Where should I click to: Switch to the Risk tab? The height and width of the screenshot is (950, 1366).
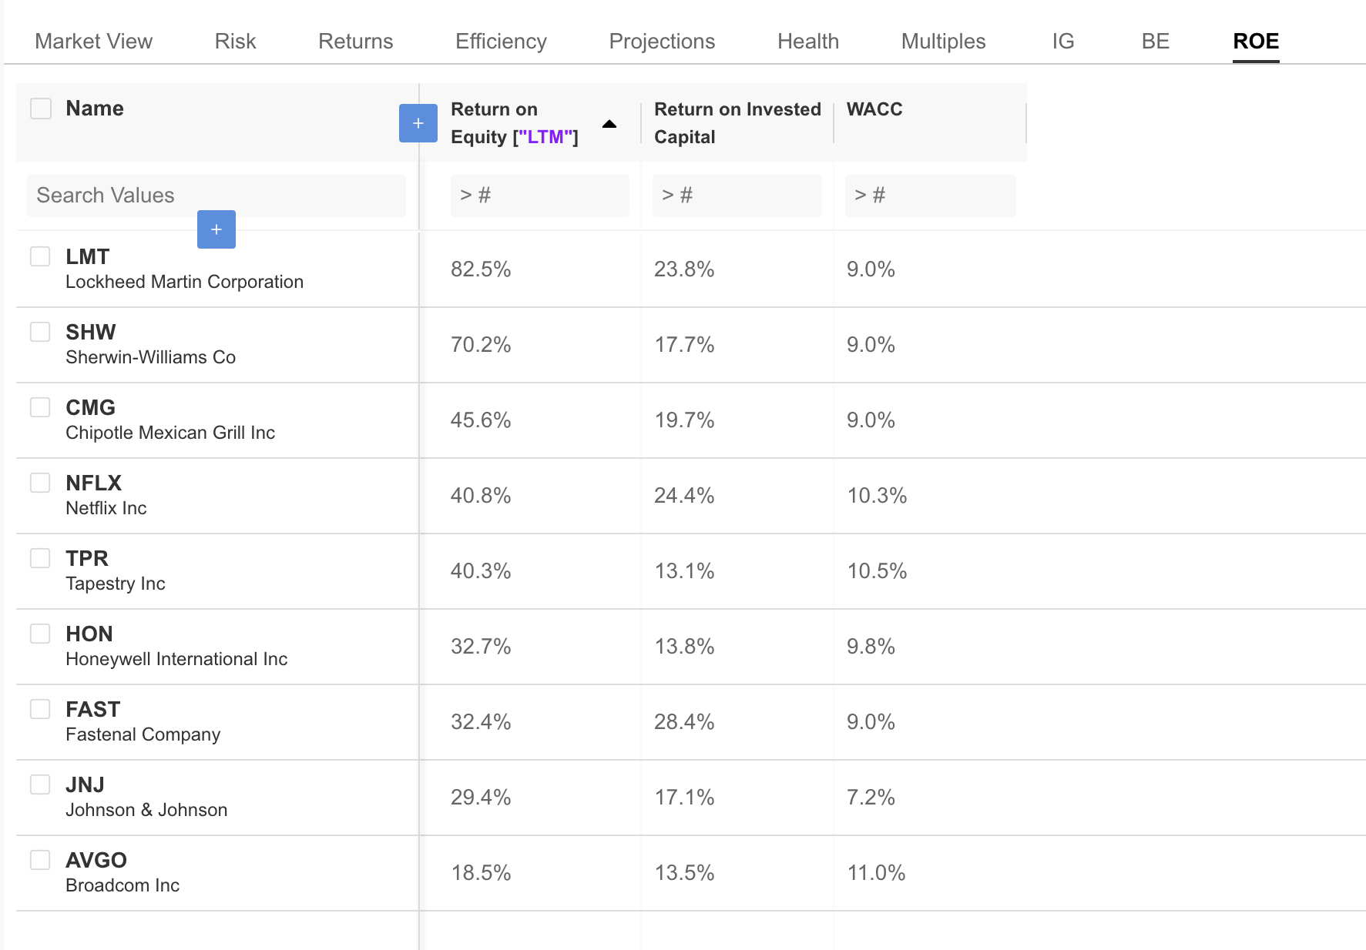(x=235, y=42)
